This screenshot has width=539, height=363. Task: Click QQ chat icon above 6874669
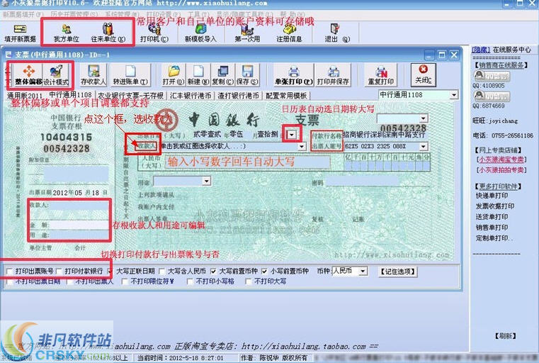tap(492, 96)
